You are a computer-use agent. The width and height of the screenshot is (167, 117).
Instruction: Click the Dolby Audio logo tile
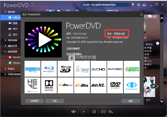[49, 85]
